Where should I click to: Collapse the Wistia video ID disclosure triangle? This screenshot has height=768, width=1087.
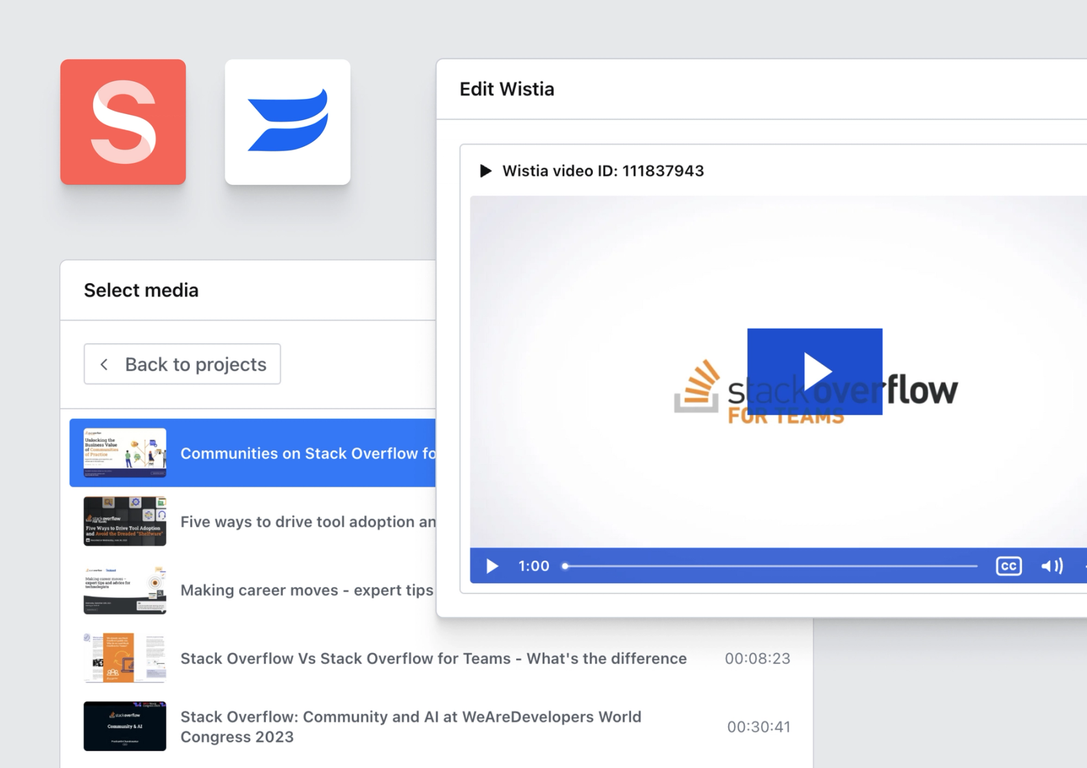(486, 171)
